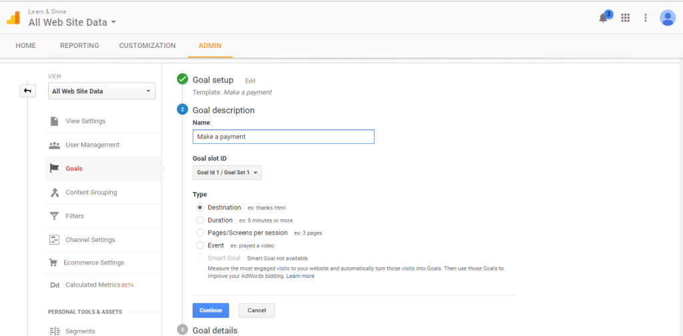Click the Calculated Metrics Dd icon
Viewport: 683px width, 336px height.
point(55,285)
